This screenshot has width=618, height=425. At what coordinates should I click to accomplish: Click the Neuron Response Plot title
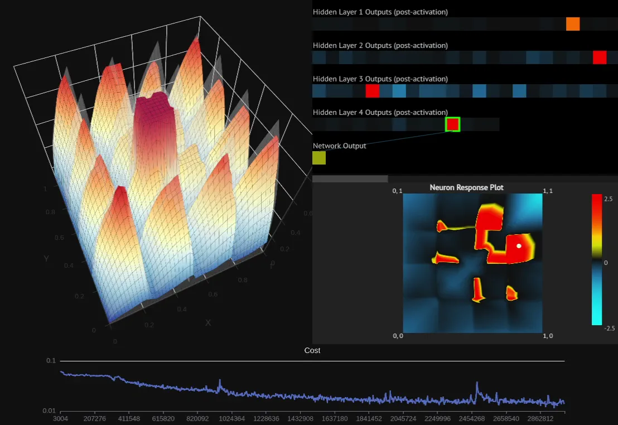point(466,187)
